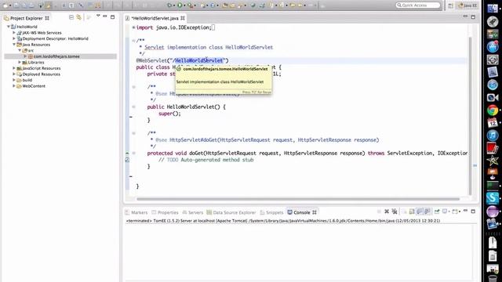Expand the JAX-WS Web Services node
The width and height of the screenshot is (502, 282).
14,33
